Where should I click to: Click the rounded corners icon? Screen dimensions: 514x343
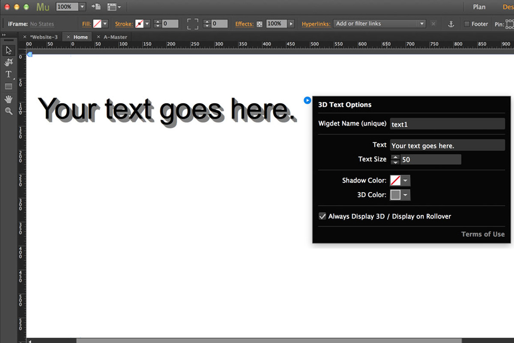pos(193,24)
